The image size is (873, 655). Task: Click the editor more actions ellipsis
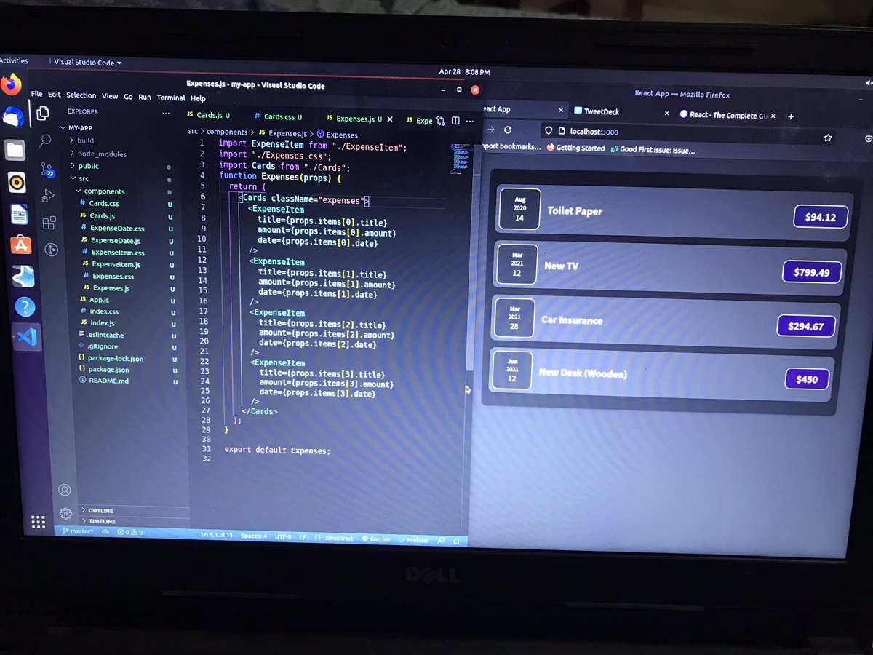469,121
